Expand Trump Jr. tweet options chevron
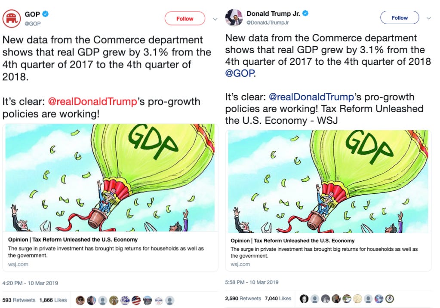 (x=428, y=18)
